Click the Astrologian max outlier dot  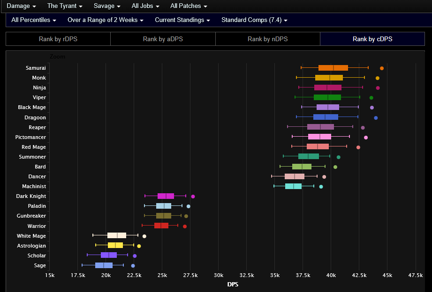click(x=139, y=246)
